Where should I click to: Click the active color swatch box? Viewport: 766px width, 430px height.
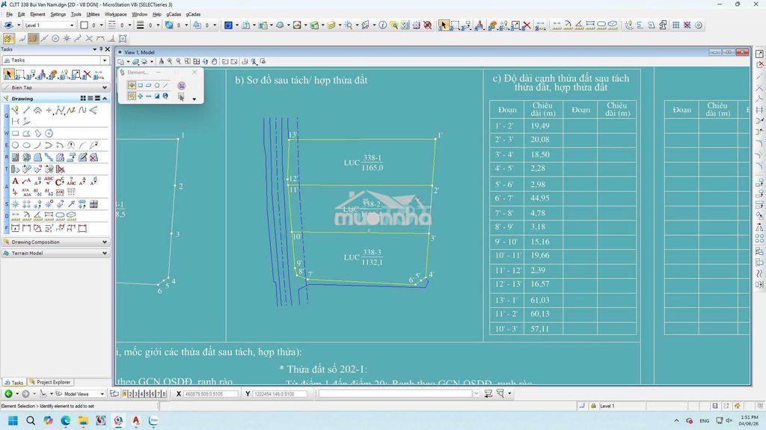point(84,25)
